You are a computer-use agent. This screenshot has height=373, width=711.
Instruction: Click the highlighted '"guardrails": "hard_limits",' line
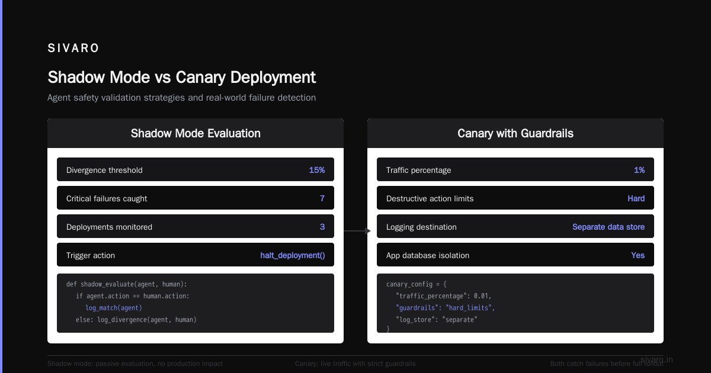445,308
